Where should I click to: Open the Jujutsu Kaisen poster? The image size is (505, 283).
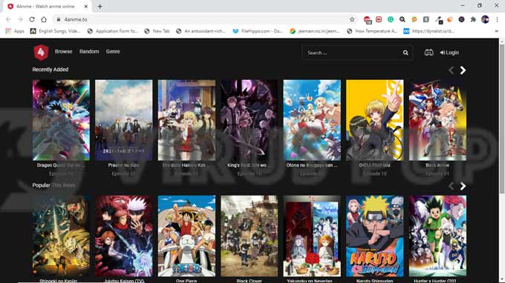(x=124, y=236)
